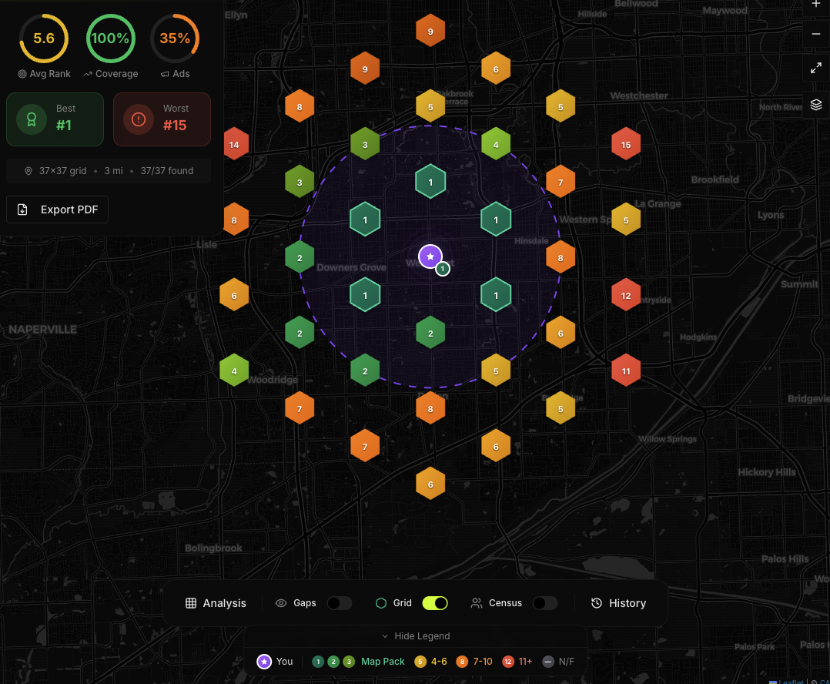
Task: Open the History view
Action: 618,603
